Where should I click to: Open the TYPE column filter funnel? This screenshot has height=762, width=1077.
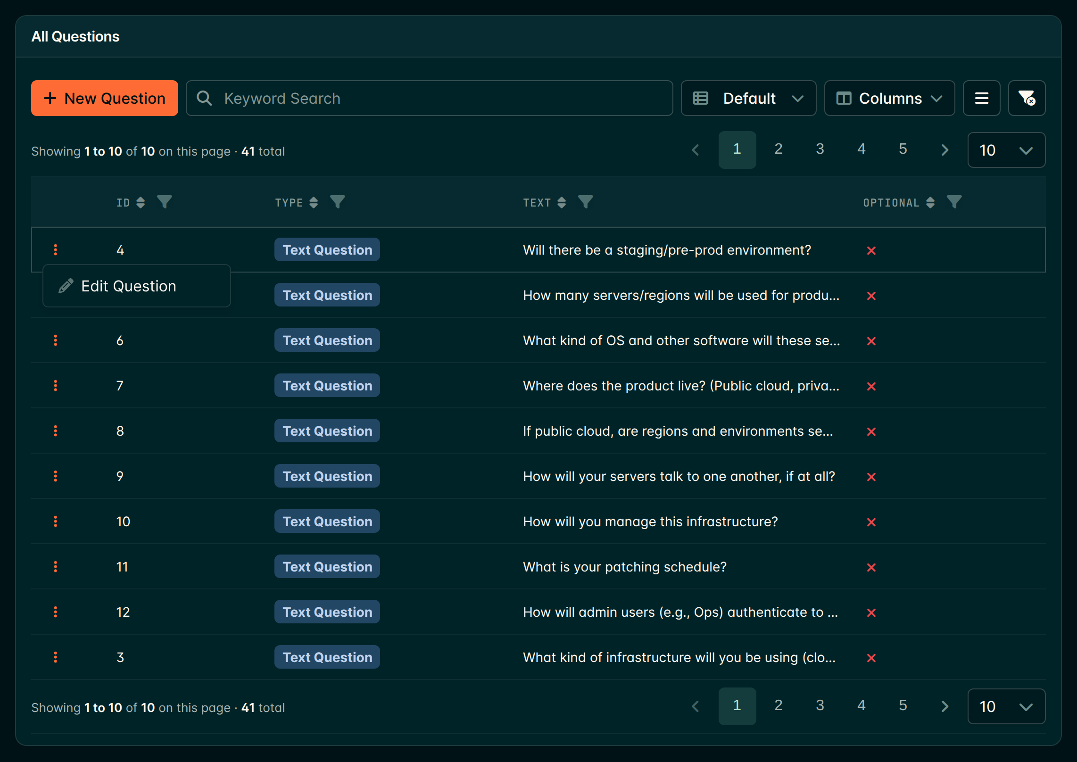point(337,202)
